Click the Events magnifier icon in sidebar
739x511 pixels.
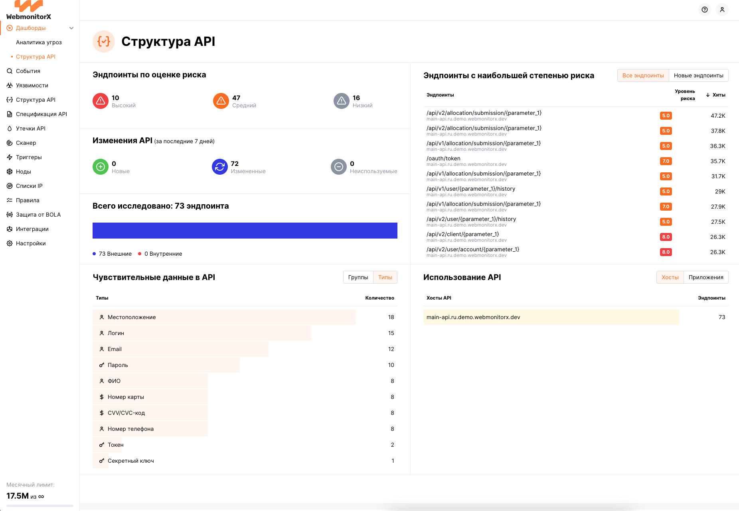pos(10,71)
